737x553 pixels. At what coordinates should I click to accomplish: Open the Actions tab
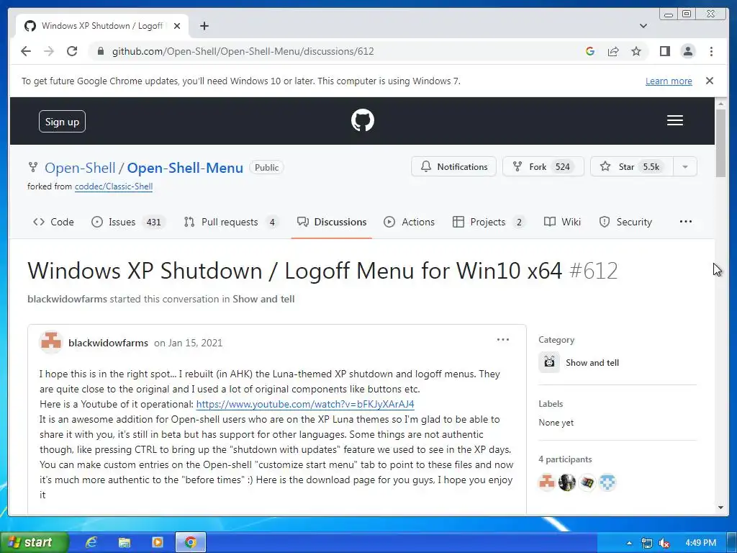(409, 222)
